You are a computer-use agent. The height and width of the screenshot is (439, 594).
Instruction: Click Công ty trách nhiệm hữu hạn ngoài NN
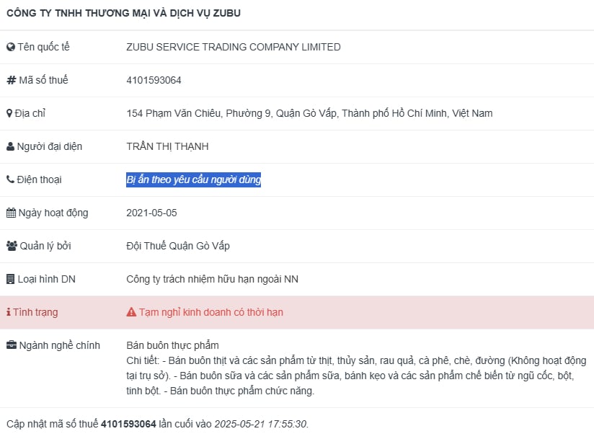pos(212,279)
